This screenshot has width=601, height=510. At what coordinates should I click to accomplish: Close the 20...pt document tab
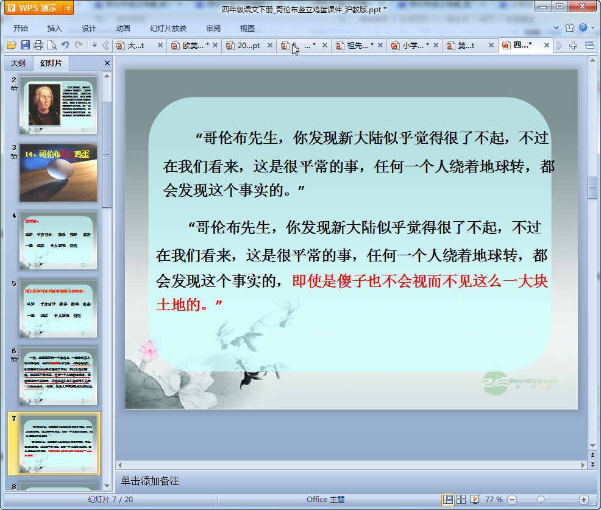pyautogui.click(x=270, y=45)
